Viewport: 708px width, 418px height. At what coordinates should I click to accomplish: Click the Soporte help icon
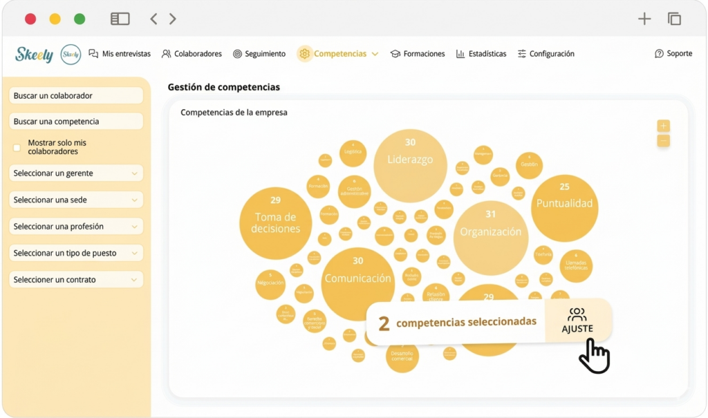pyautogui.click(x=659, y=54)
